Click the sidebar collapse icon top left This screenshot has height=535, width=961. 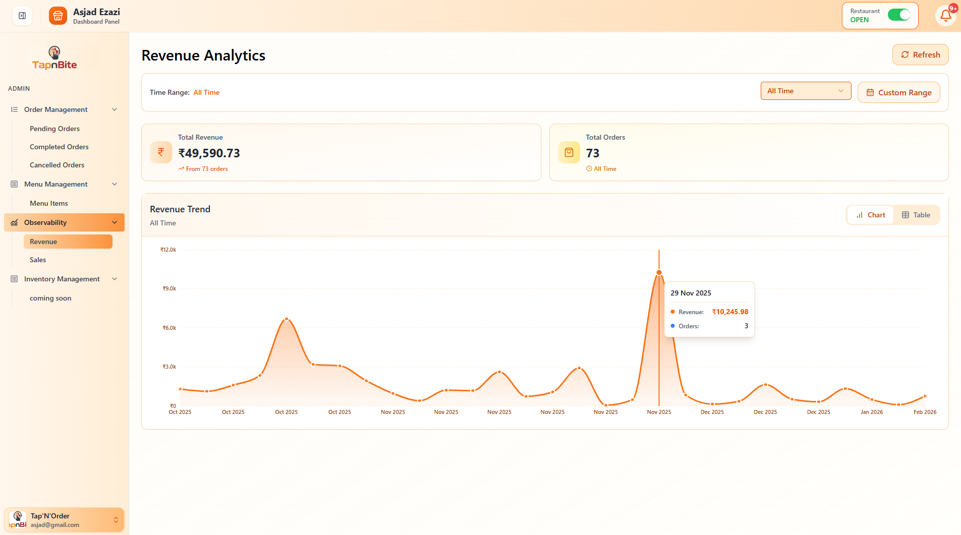coord(21,15)
